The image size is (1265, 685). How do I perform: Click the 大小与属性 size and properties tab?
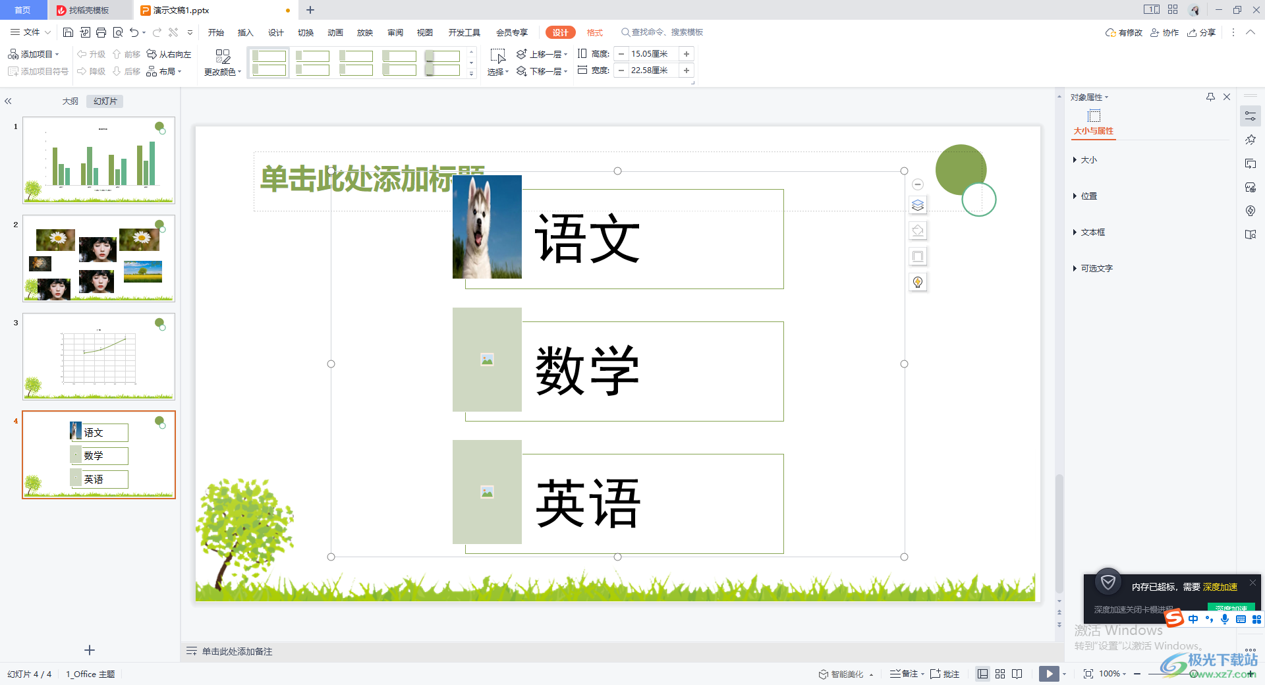pos(1094,123)
